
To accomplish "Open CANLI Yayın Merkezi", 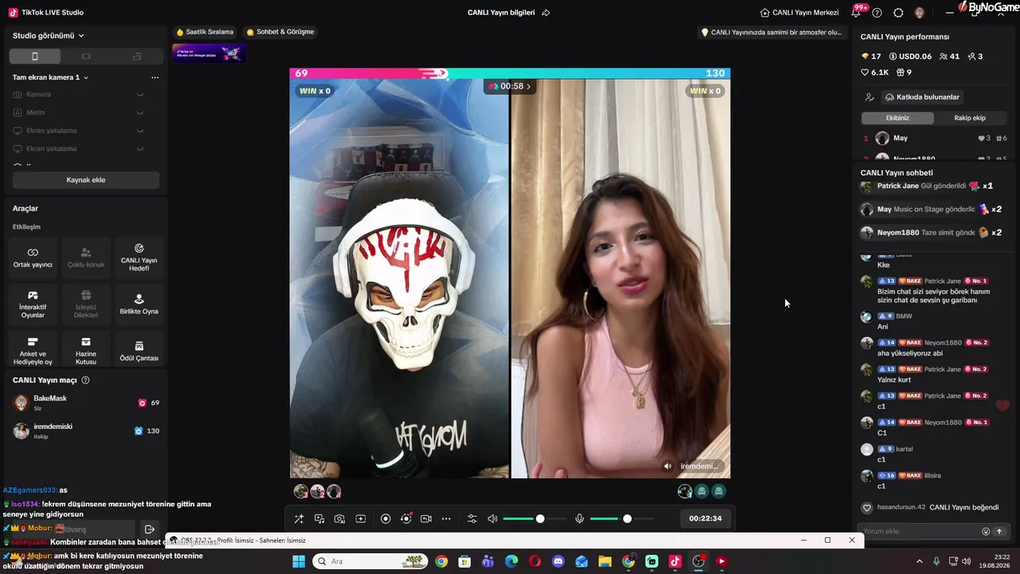I will click(799, 13).
